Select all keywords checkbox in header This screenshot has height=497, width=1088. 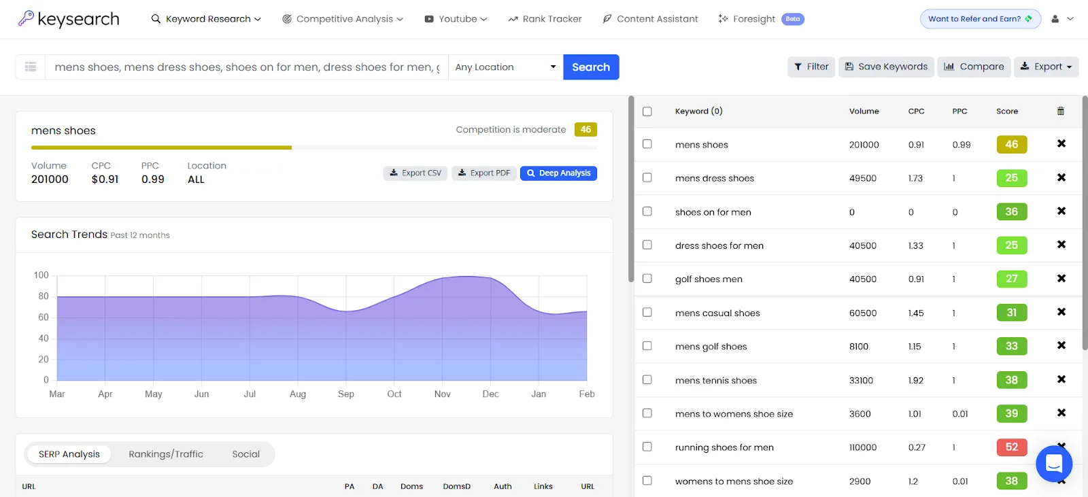(x=647, y=112)
